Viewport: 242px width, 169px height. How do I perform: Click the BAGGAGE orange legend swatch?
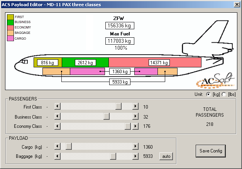(x=10, y=33)
